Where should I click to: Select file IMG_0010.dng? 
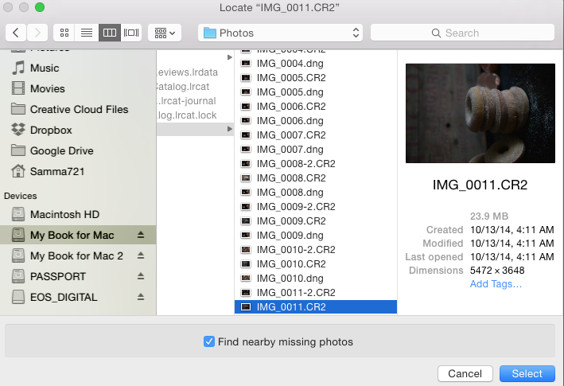[290, 279]
